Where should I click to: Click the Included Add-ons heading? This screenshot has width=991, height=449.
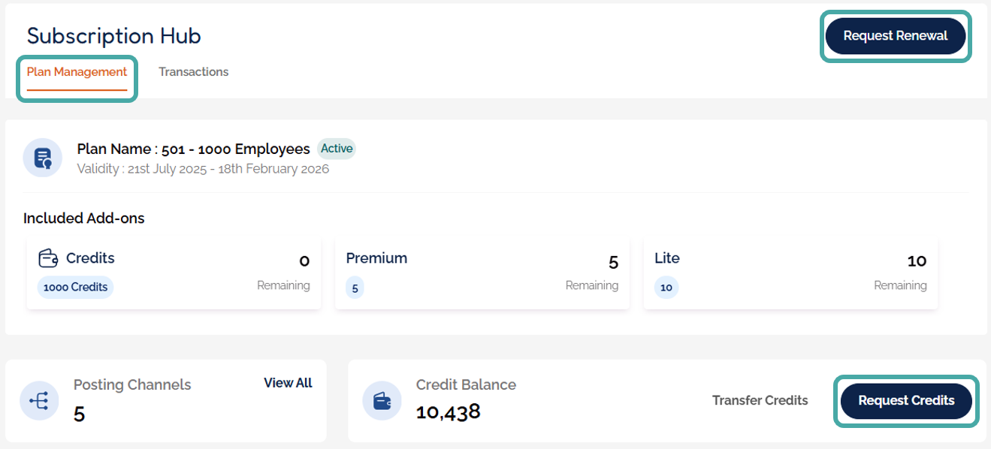point(84,218)
